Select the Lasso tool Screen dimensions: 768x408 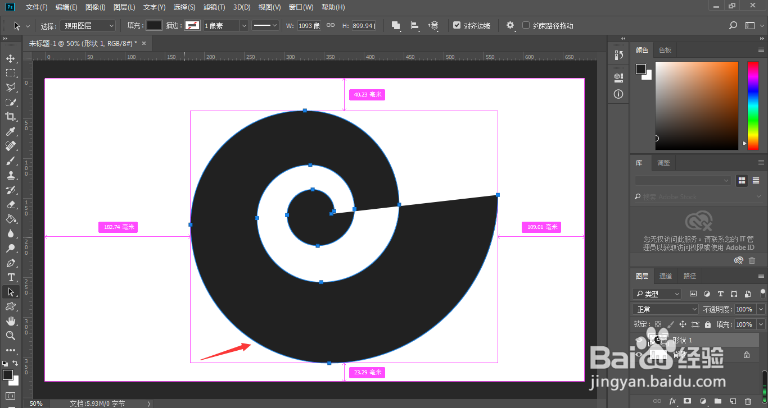point(10,88)
